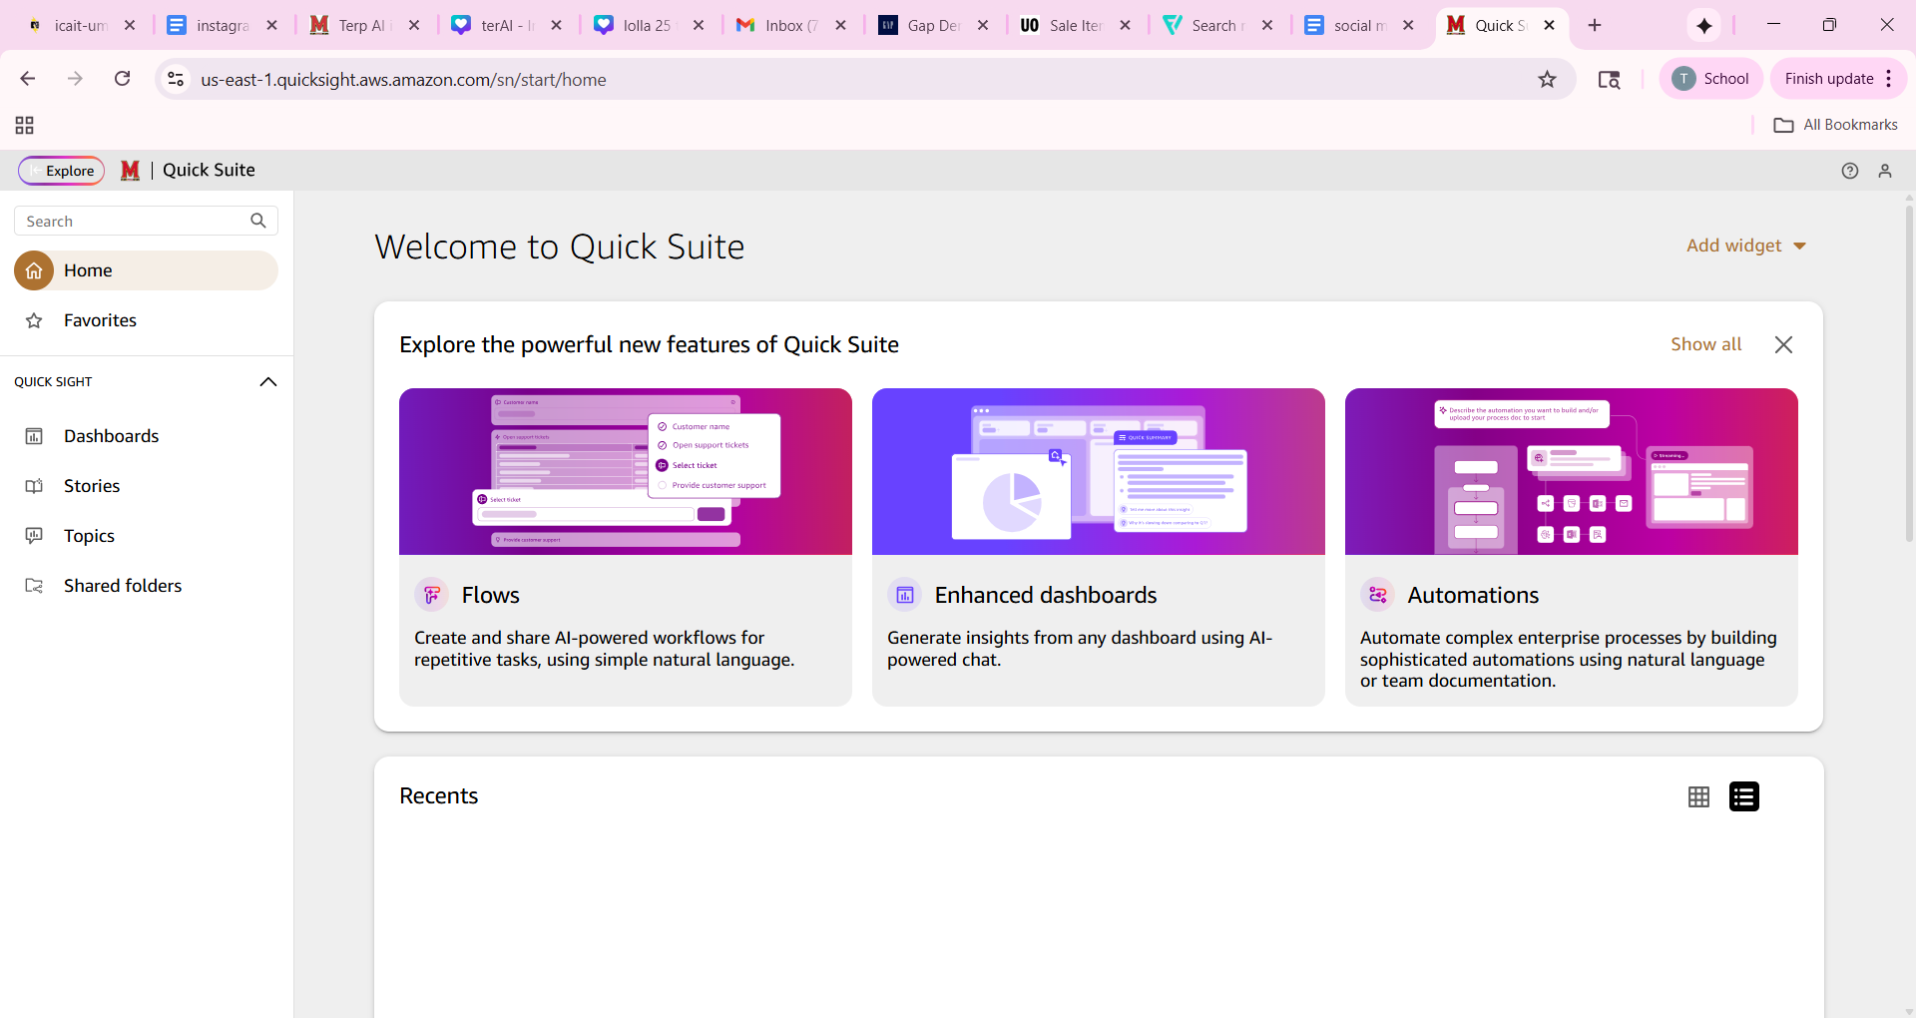The image size is (1916, 1018).
Task: Click the search magnifier icon in sidebar
Action: coord(258,221)
